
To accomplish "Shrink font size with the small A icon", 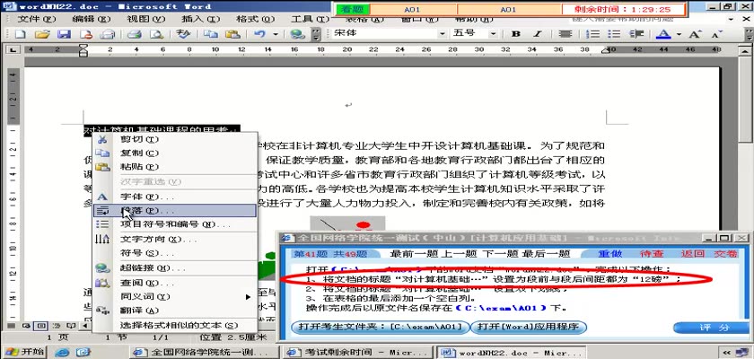I will [x=717, y=34].
